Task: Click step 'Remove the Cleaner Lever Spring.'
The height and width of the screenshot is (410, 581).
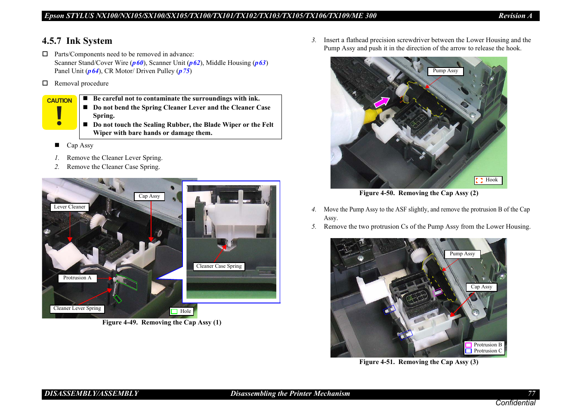Action: 114,158
